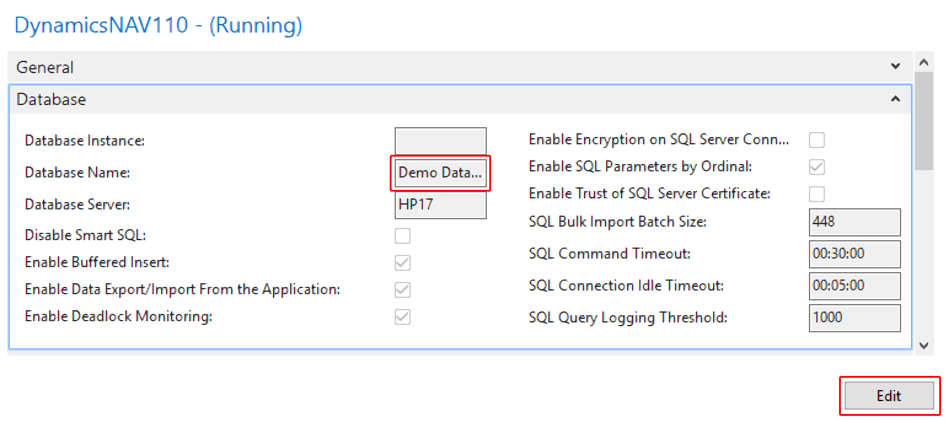Select the Database section header
The height and width of the screenshot is (422, 946).
[x=460, y=99]
